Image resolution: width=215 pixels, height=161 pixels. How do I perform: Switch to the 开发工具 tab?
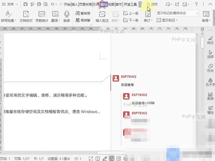coord(130,4)
